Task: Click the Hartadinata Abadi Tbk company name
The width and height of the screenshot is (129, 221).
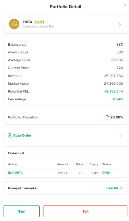Action: [x=38, y=27]
